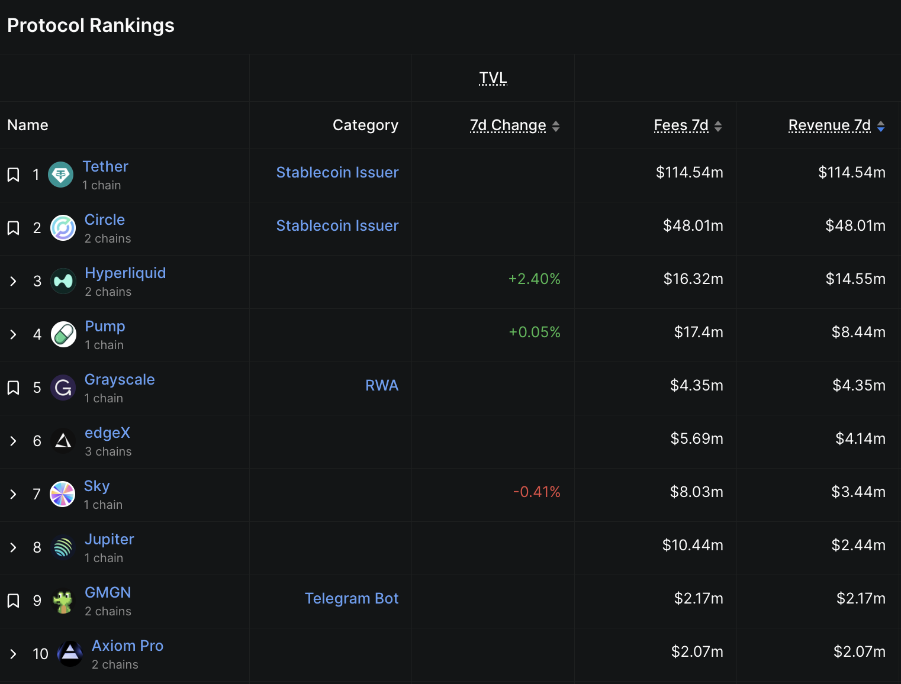Viewport: 901px width, 684px height.
Task: Click the GMGN frog logo icon
Action: tap(63, 602)
